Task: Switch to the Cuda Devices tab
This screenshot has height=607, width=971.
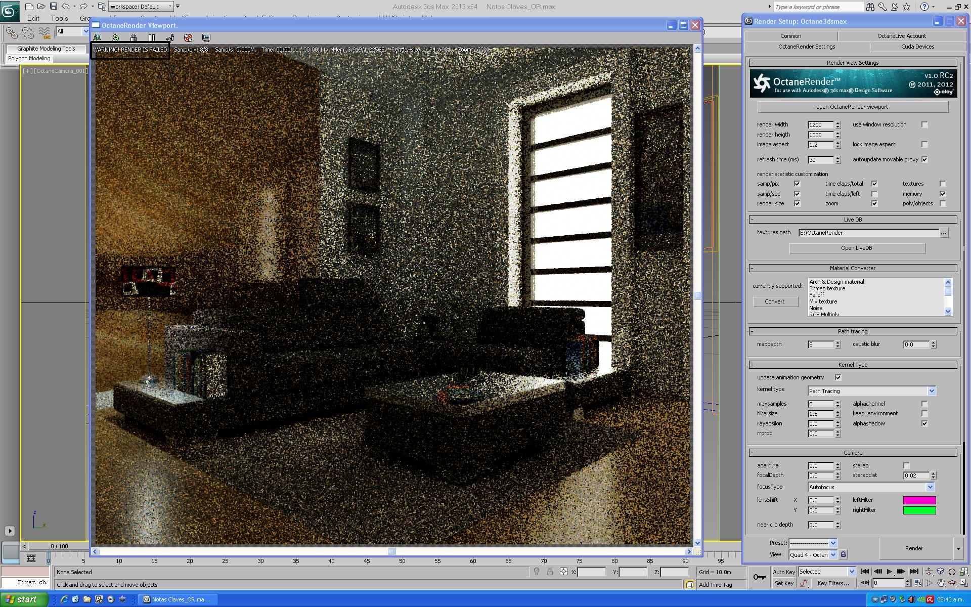Action: tap(917, 47)
